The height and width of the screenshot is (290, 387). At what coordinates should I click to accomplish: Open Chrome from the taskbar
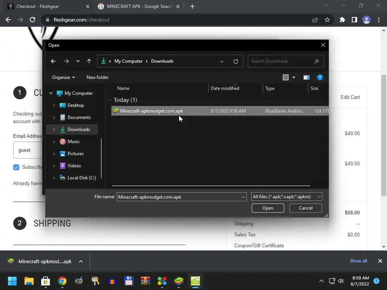[62, 281]
